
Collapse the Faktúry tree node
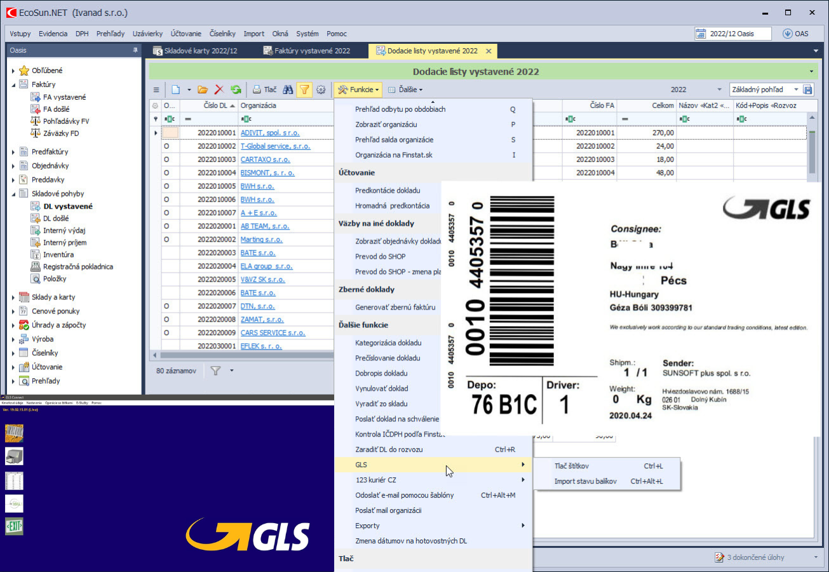[13, 85]
